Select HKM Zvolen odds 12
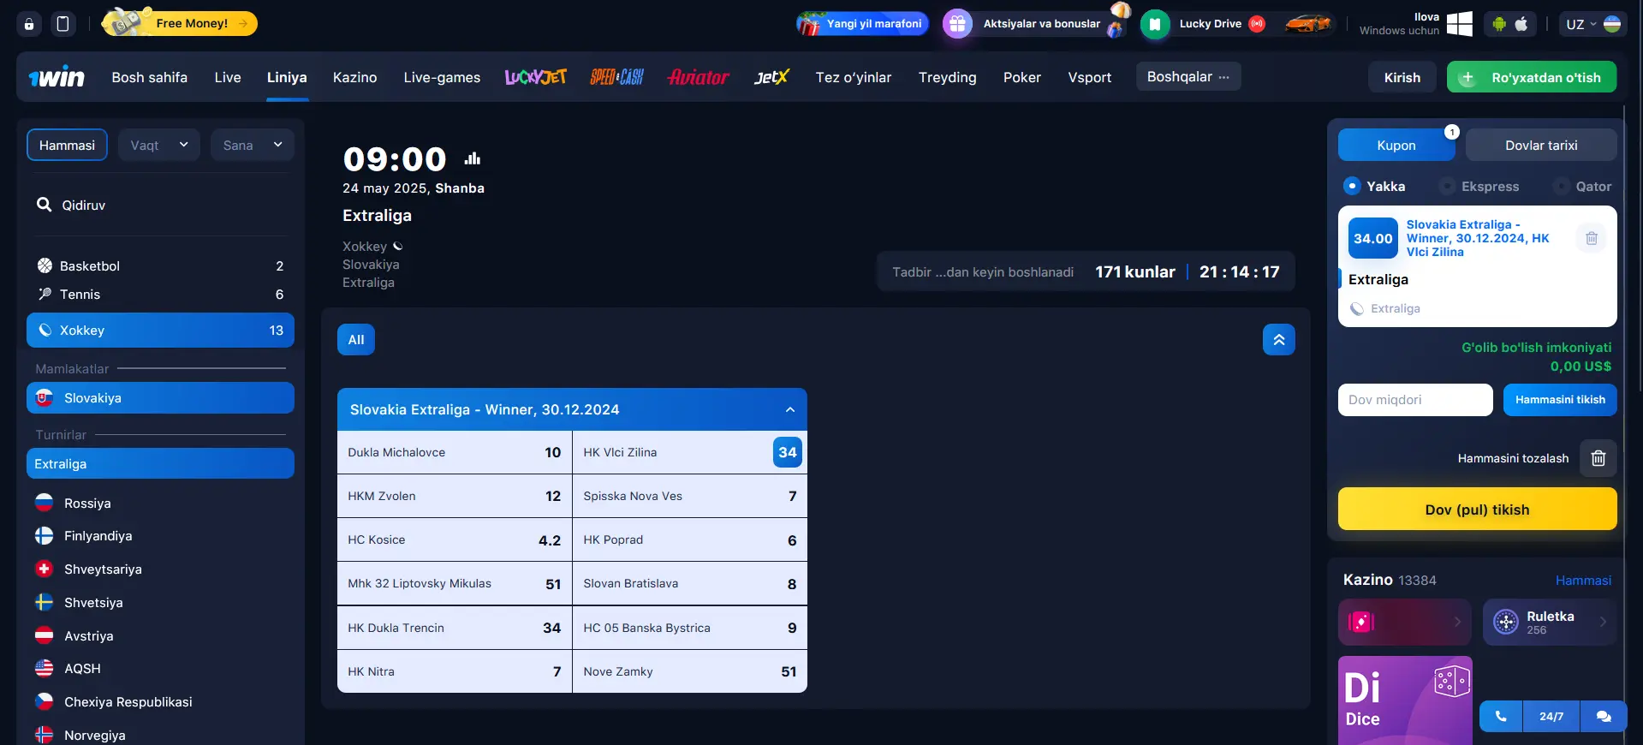This screenshot has width=1643, height=745. 455,496
